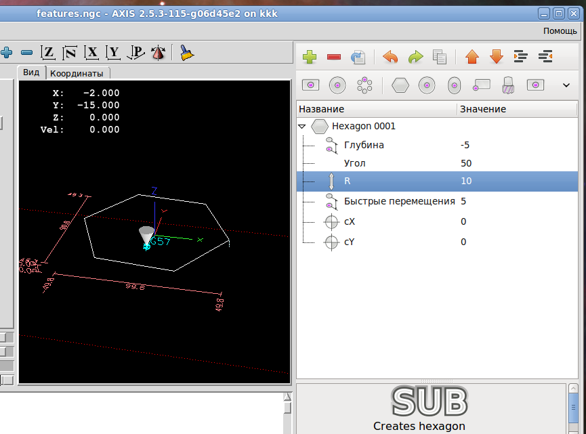Click last rectangle feature toolbar icon

coord(536,85)
